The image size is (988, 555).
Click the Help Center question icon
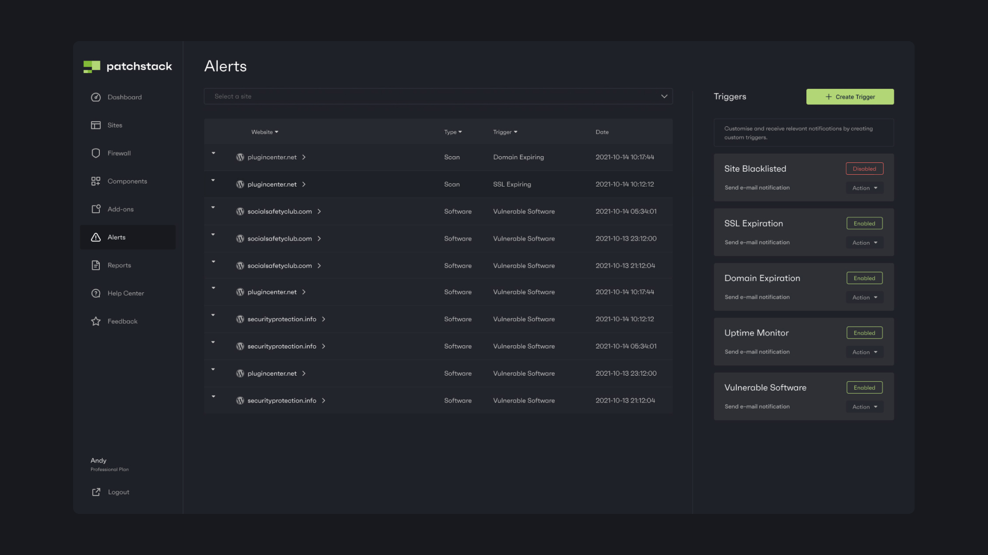[x=96, y=293]
